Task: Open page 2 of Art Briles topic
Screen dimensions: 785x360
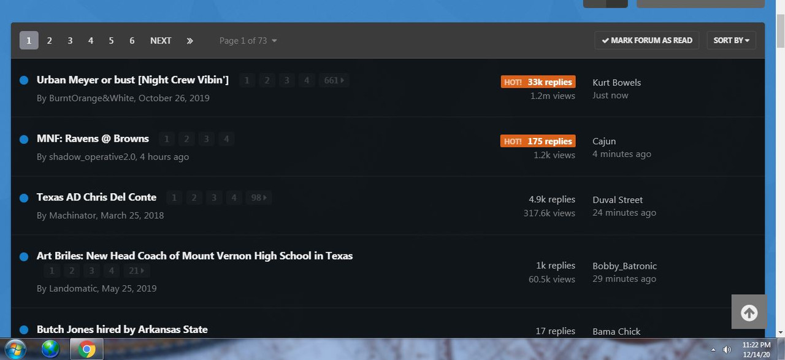Action: [x=71, y=270]
